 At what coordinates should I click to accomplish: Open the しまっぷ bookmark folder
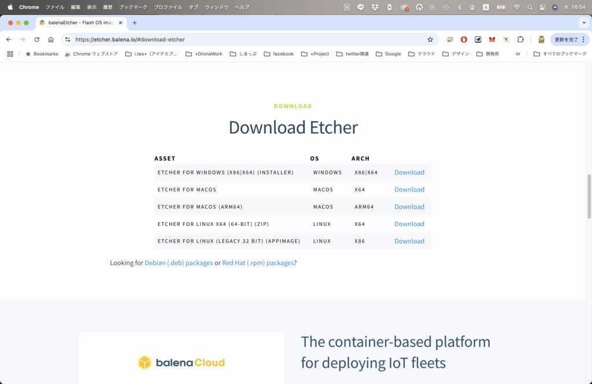click(x=243, y=54)
